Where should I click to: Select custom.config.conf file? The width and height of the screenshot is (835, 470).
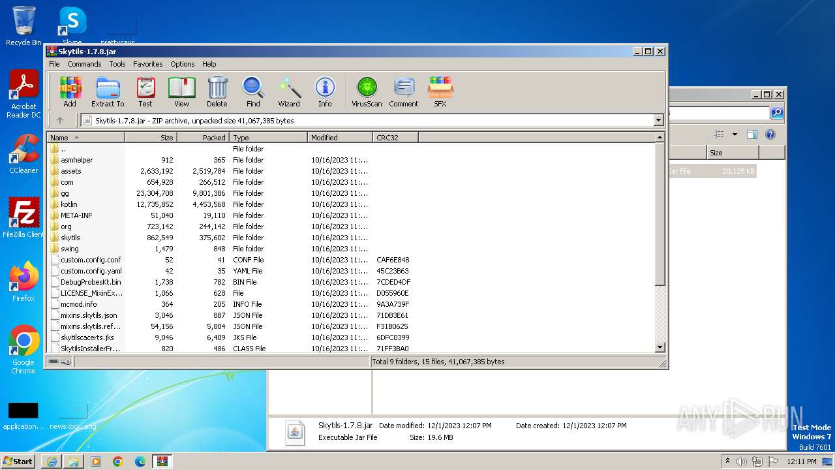tap(91, 260)
